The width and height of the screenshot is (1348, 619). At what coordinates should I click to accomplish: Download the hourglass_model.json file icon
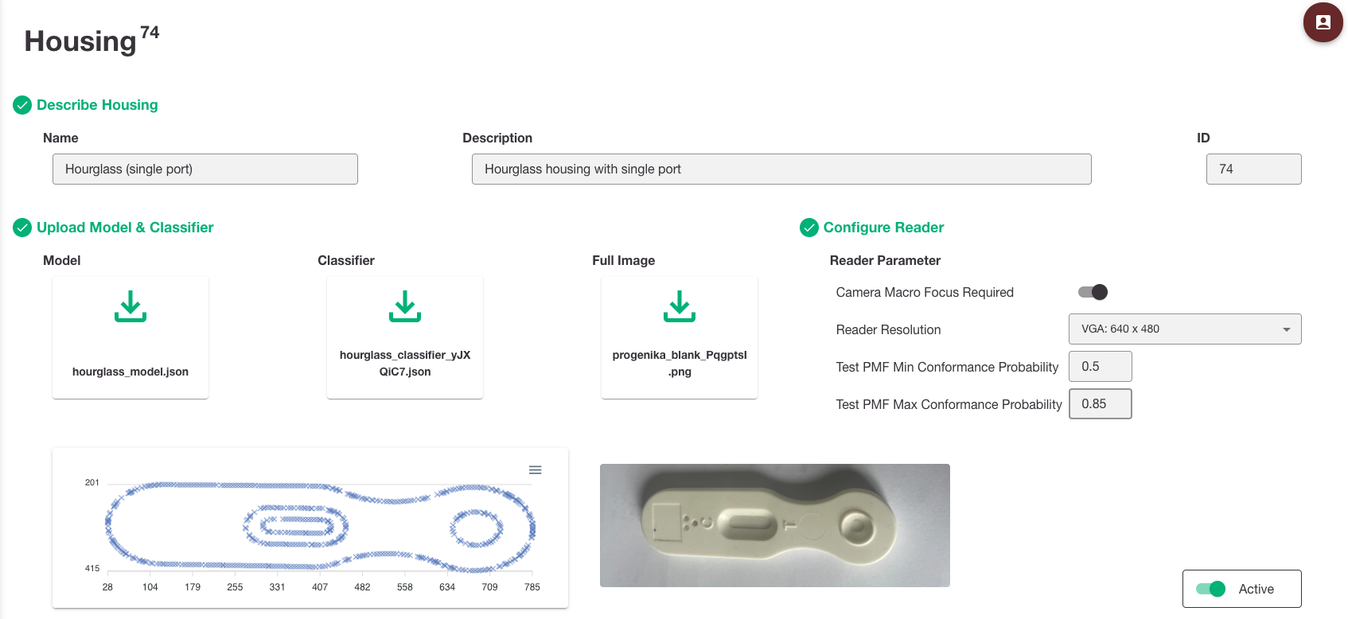coord(131,306)
